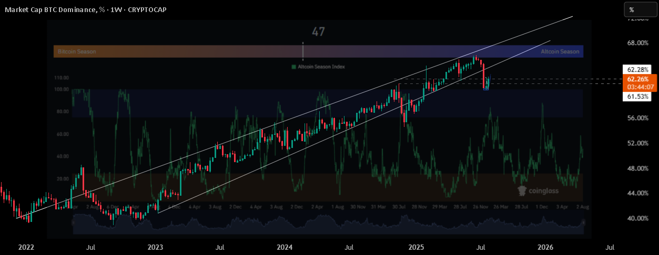Click the 2024 label on time axis
This screenshot has width=659, height=255.
point(285,246)
